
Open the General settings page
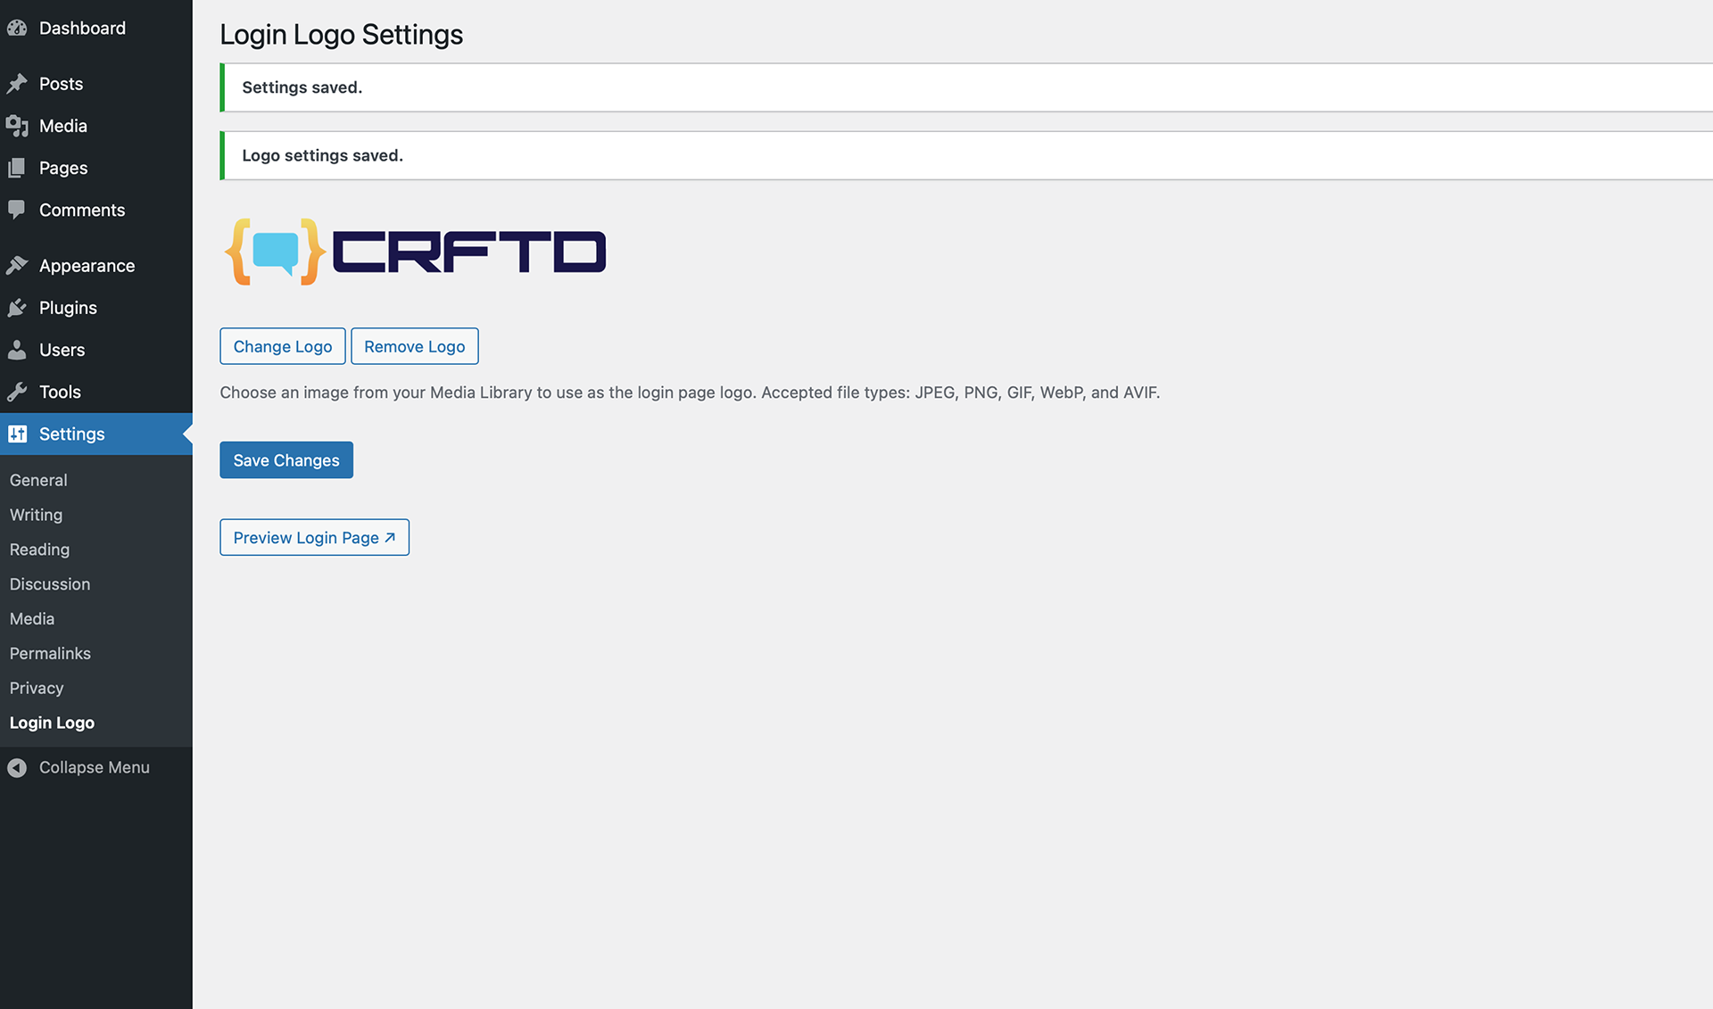37,480
